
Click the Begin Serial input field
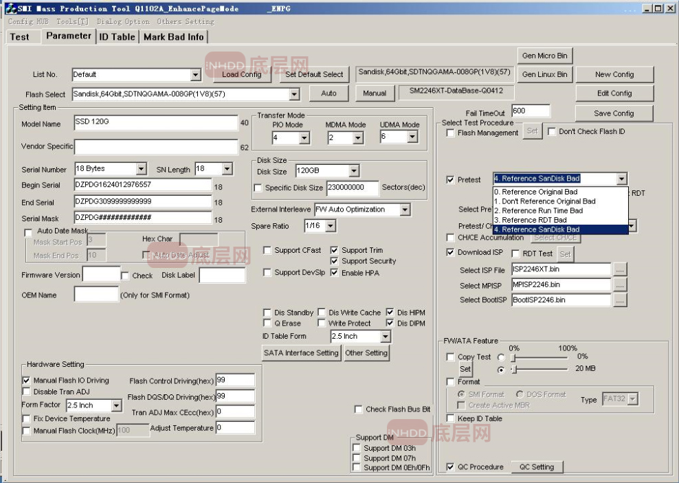pos(143,186)
